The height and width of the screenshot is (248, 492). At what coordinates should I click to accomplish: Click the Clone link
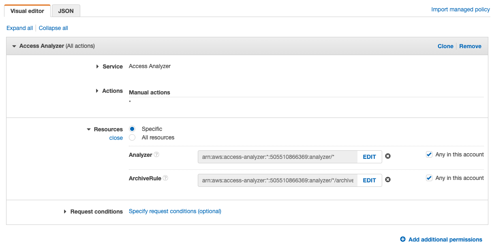coord(445,46)
